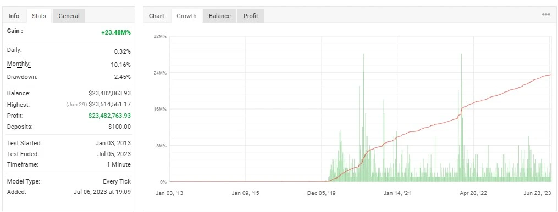The width and height of the screenshot is (558, 212).
Task: Select the Chart tab
Action: [x=157, y=16]
